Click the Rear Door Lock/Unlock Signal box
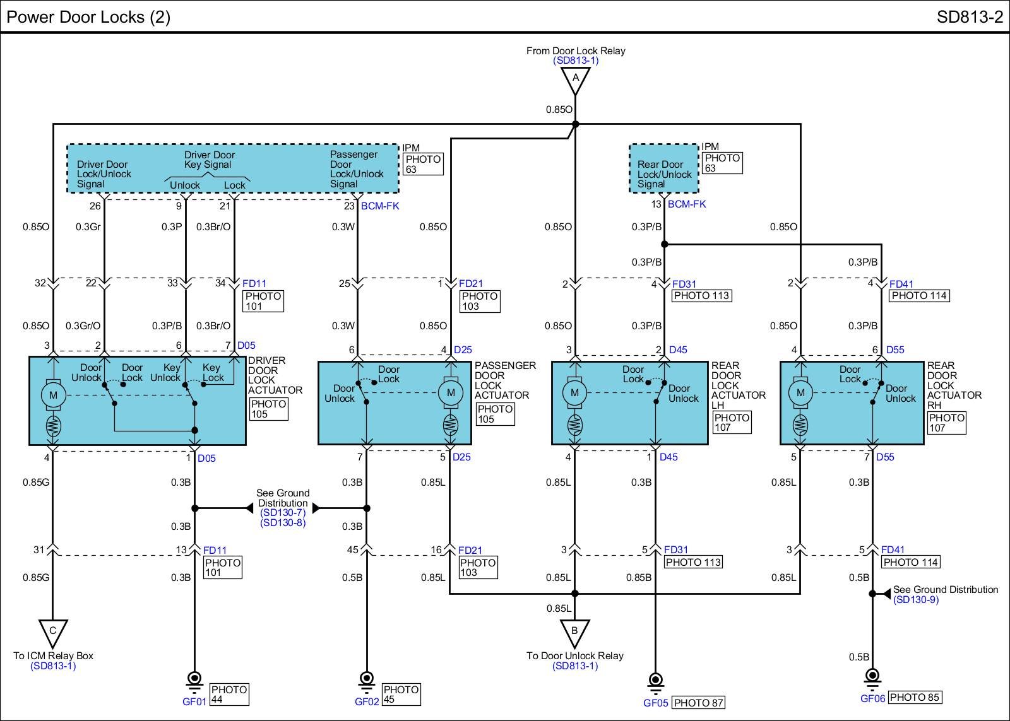Image resolution: width=1010 pixels, height=721 pixels. pyautogui.click(x=663, y=169)
